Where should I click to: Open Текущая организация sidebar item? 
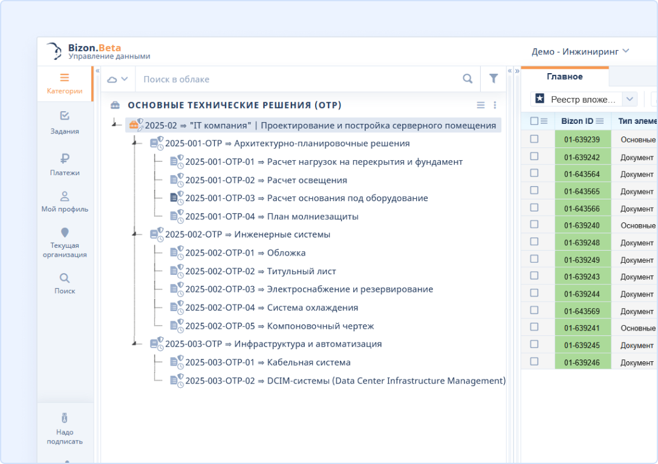[64, 242]
